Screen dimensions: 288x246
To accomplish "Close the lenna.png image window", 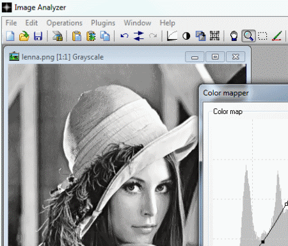I will coord(236,57).
